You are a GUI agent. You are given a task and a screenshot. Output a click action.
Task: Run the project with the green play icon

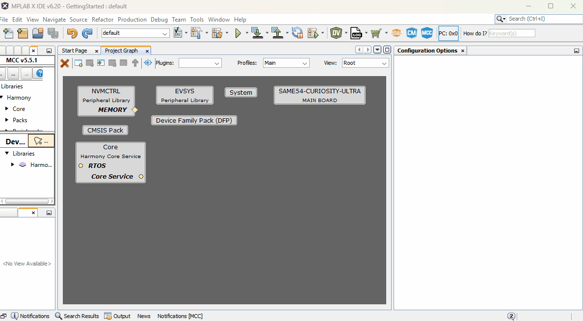238,33
